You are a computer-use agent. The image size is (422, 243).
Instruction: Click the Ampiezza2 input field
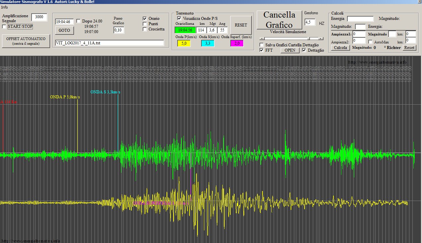(359, 41)
